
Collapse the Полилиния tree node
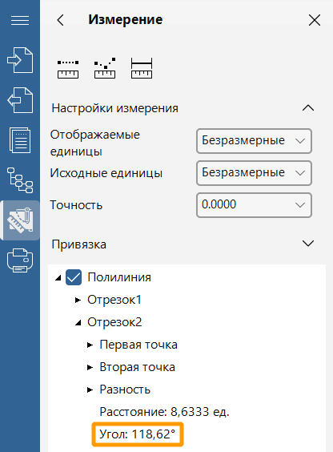pyautogui.click(x=58, y=278)
